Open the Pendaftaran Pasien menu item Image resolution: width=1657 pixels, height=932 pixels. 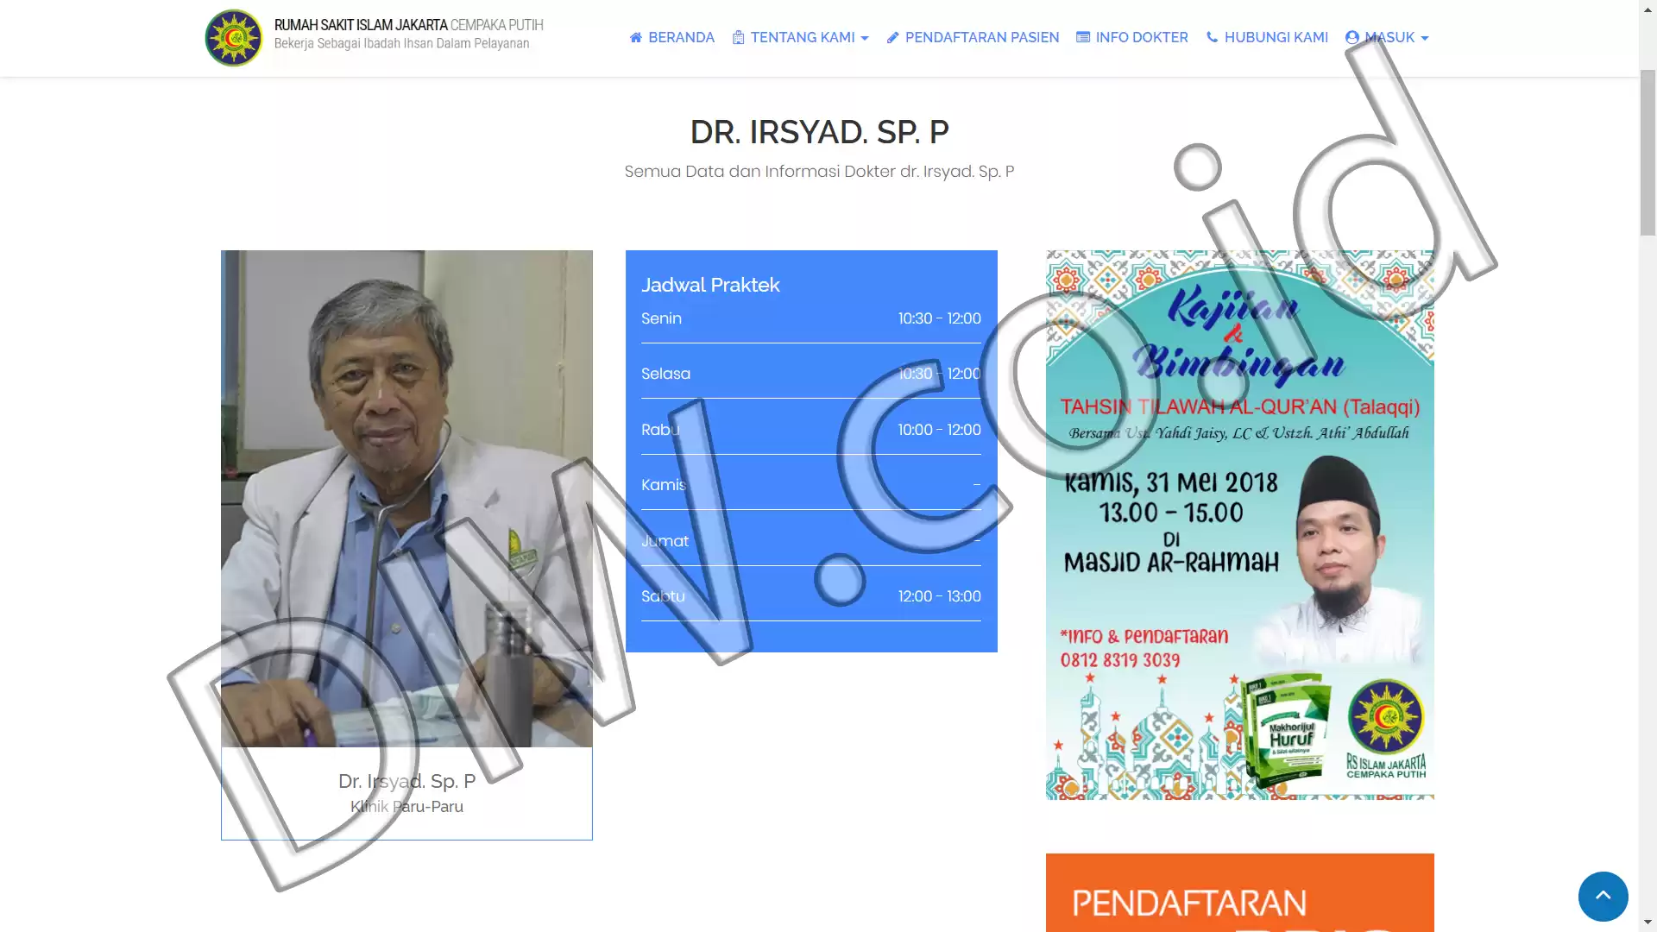coord(973,38)
